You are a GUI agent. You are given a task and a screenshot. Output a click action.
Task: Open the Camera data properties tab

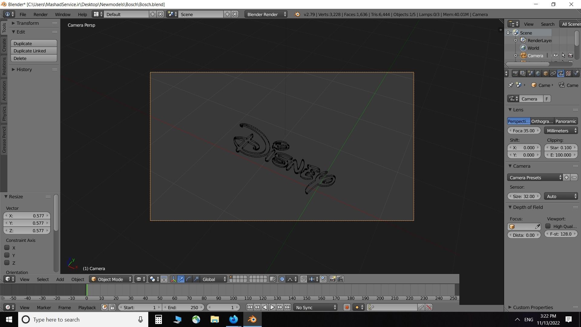pyautogui.click(x=561, y=74)
